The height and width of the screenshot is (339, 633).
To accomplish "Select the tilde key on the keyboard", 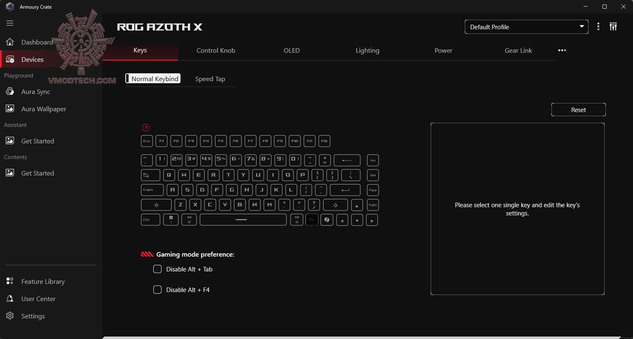I will click(147, 160).
